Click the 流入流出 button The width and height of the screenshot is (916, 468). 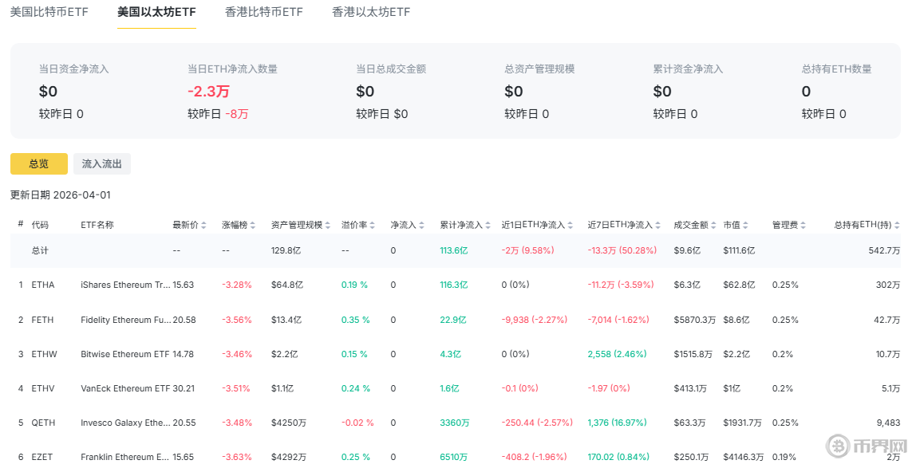click(102, 164)
